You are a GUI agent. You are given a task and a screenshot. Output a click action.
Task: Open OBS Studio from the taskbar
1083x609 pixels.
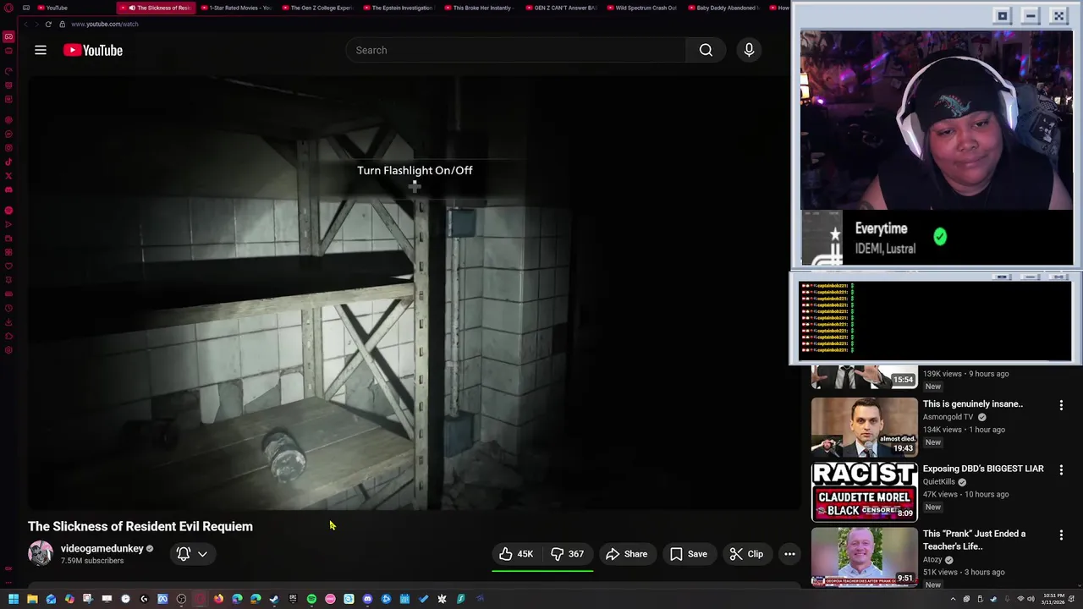(181, 599)
